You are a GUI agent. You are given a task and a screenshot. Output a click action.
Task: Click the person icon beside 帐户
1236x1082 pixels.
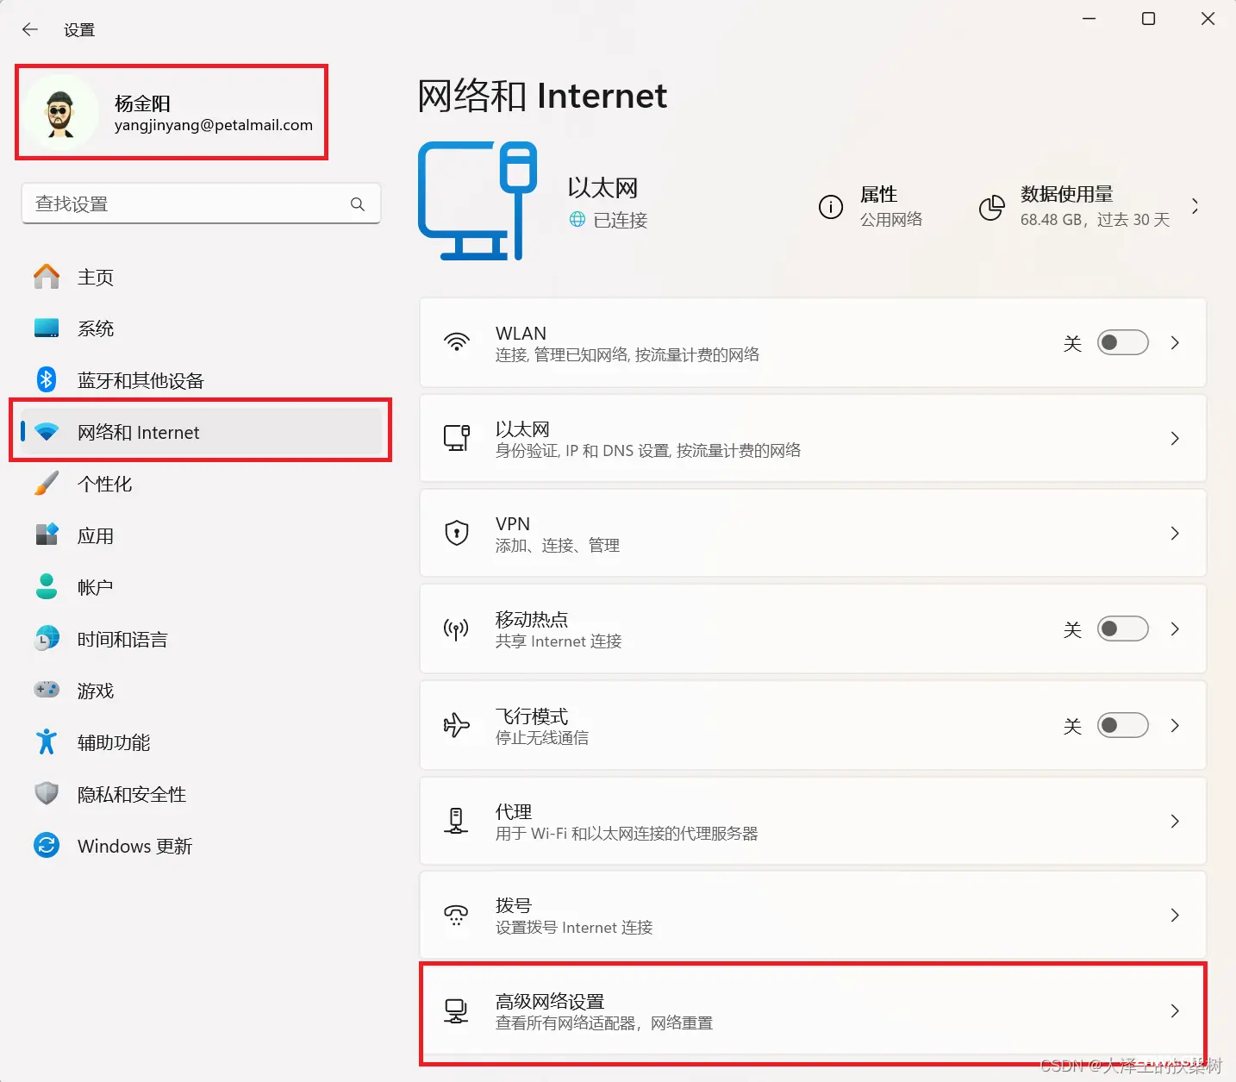click(x=47, y=586)
